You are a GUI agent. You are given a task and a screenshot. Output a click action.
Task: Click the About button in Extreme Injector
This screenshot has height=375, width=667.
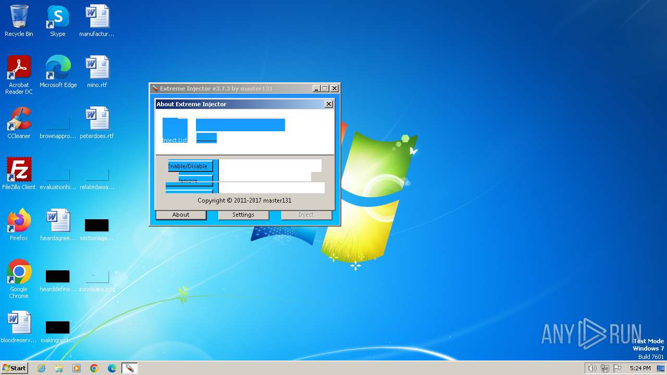[181, 215]
